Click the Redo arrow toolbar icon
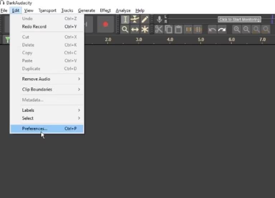This screenshot has width=275, height=198. click(x=222, y=29)
